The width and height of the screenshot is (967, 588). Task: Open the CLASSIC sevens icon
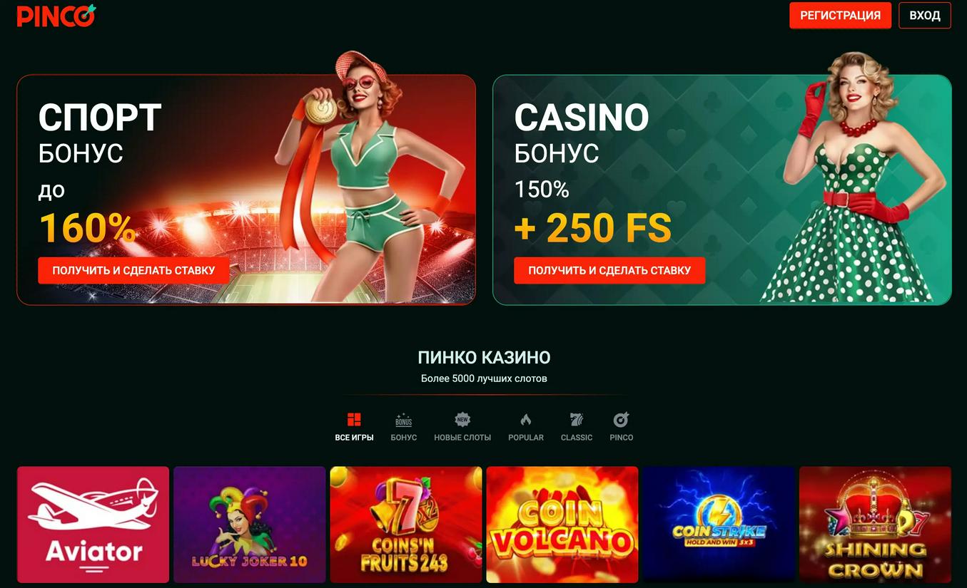(x=577, y=419)
